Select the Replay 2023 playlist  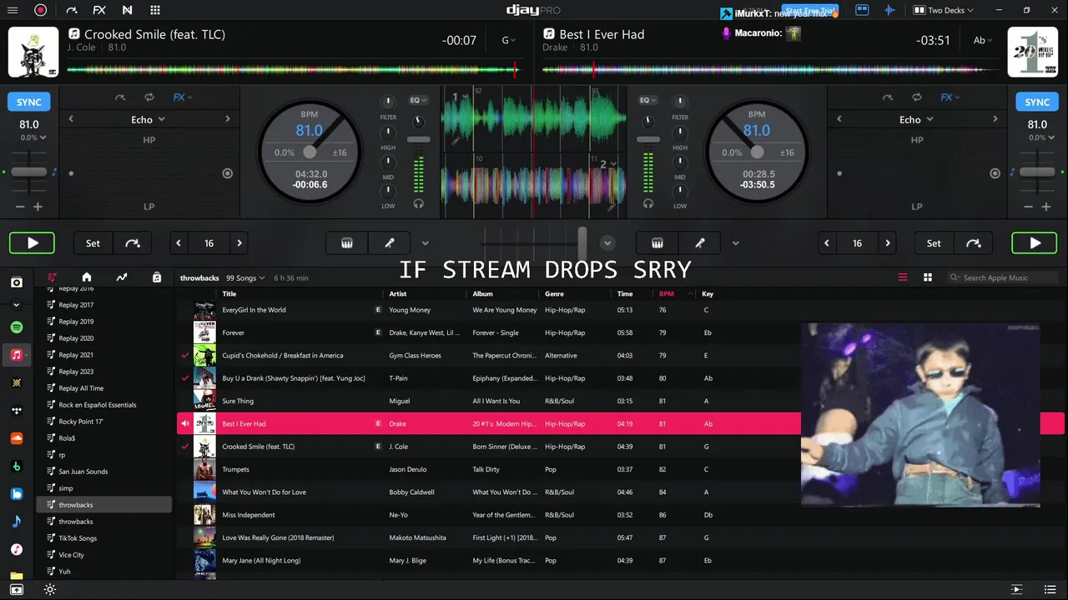[76, 372]
